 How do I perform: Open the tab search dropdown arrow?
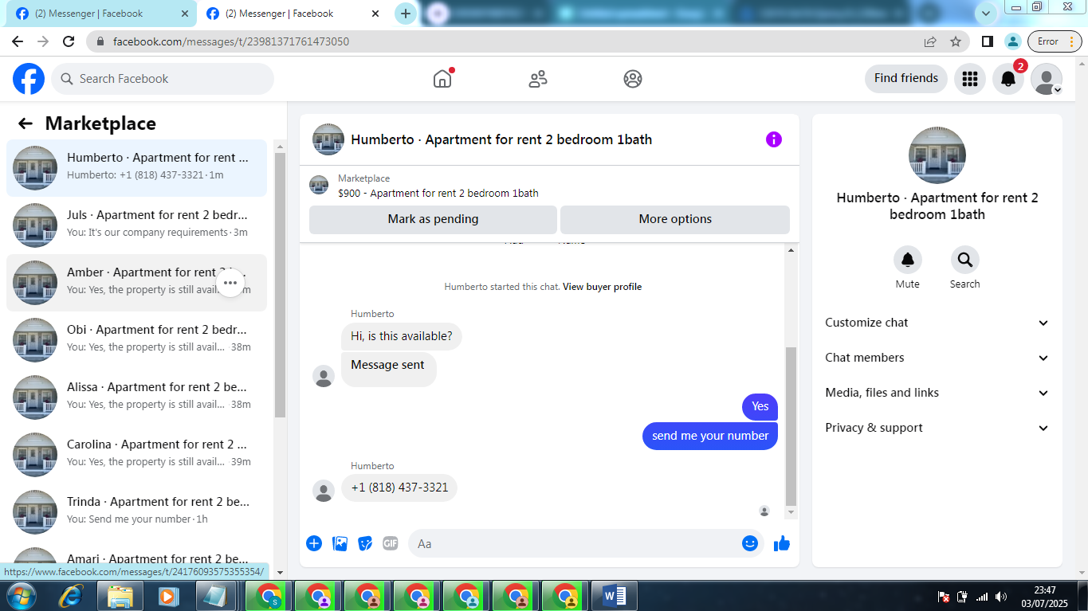click(x=987, y=14)
